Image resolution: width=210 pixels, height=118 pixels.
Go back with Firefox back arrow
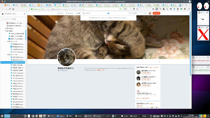(x=3, y=9)
